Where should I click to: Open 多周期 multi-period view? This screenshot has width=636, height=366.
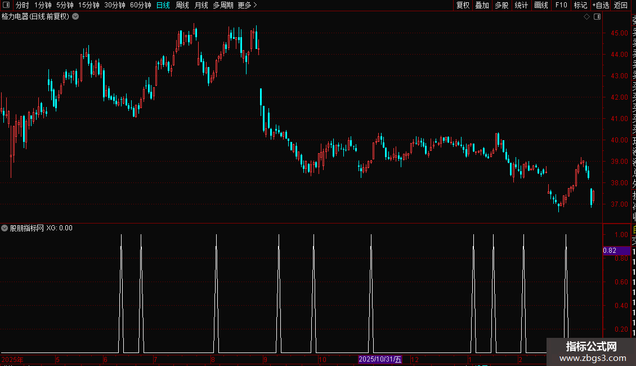[x=223, y=5]
